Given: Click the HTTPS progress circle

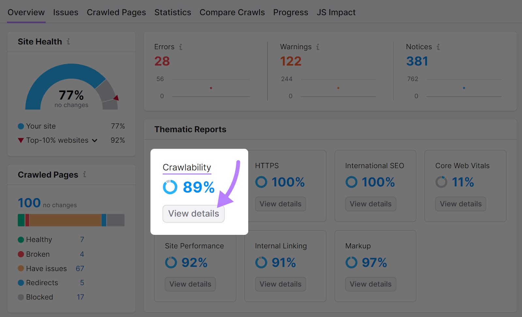Looking at the screenshot, I should pos(261,182).
